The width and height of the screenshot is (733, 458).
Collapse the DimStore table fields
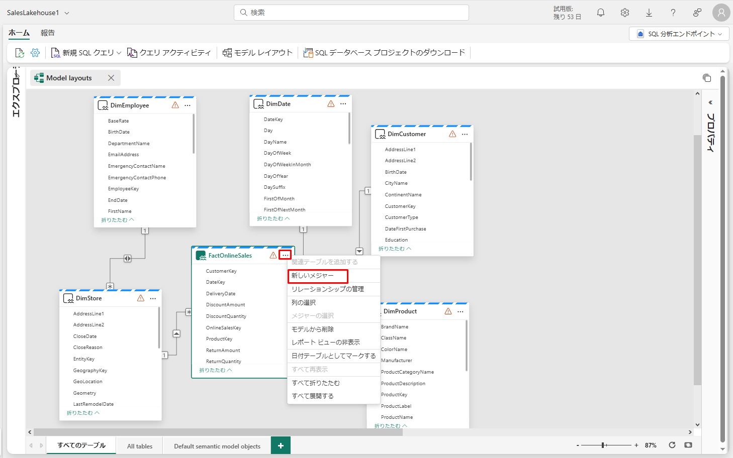[x=83, y=413]
